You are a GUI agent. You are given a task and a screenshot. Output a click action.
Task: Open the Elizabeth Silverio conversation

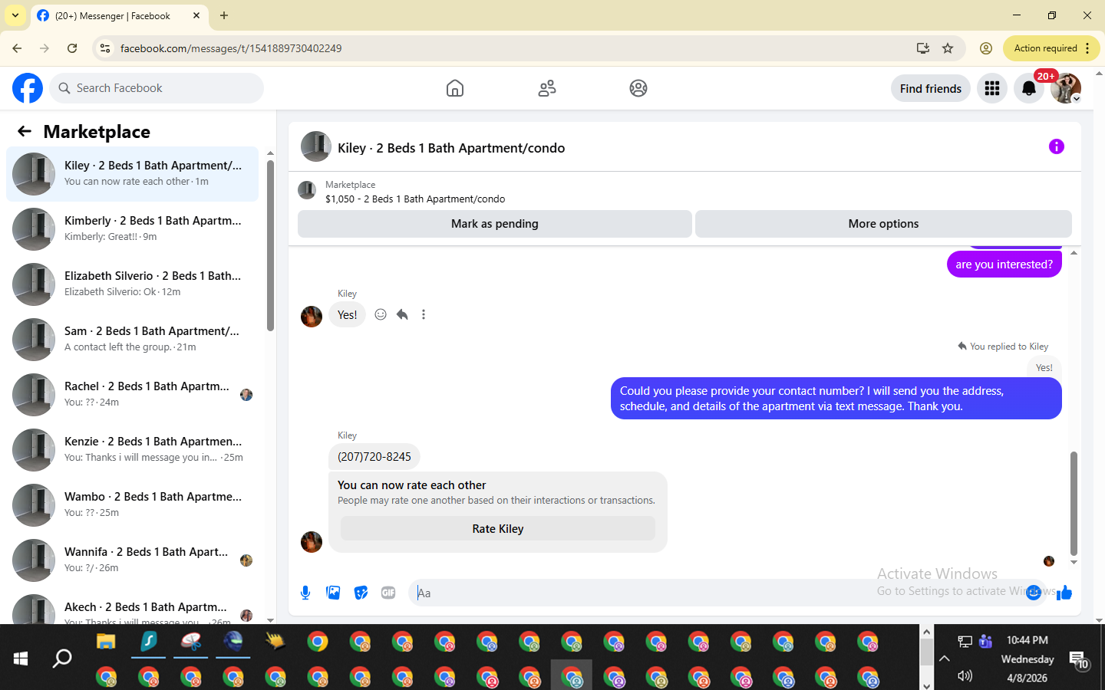(132, 284)
